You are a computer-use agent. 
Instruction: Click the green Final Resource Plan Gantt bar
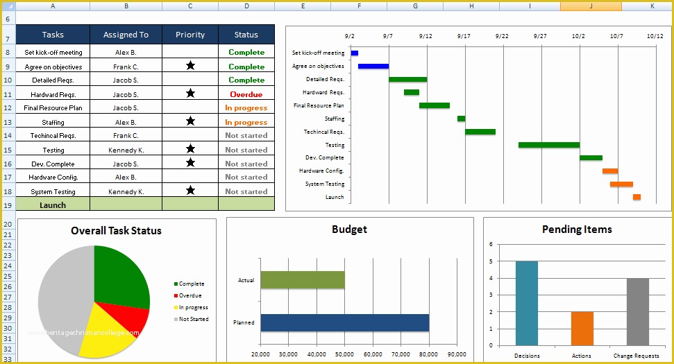pyautogui.click(x=435, y=105)
